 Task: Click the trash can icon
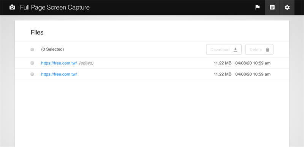click(x=268, y=50)
